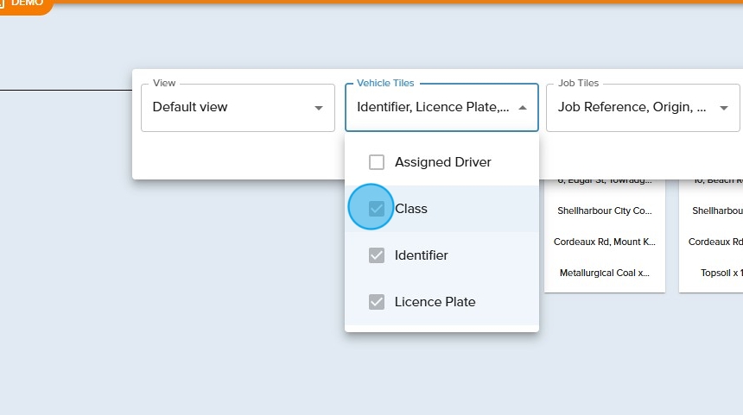743x415 pixels.
Task: Click the 'Job Reference, Origin' selected value text
Action: click(632, 107)
